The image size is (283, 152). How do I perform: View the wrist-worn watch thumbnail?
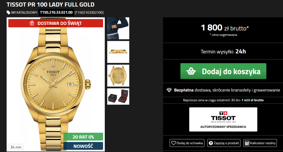(118, 28)
